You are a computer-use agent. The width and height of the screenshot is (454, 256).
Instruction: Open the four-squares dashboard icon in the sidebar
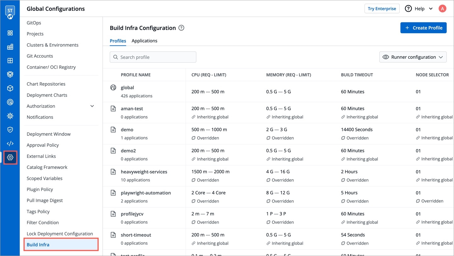pyautogui.click(x=10, y=33)
